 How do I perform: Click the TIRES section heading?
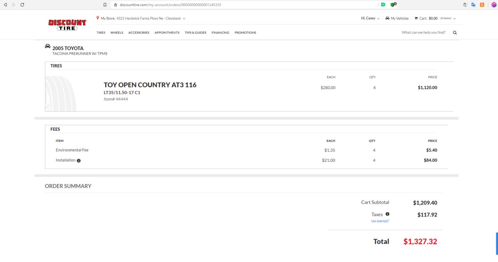[56, 66]
